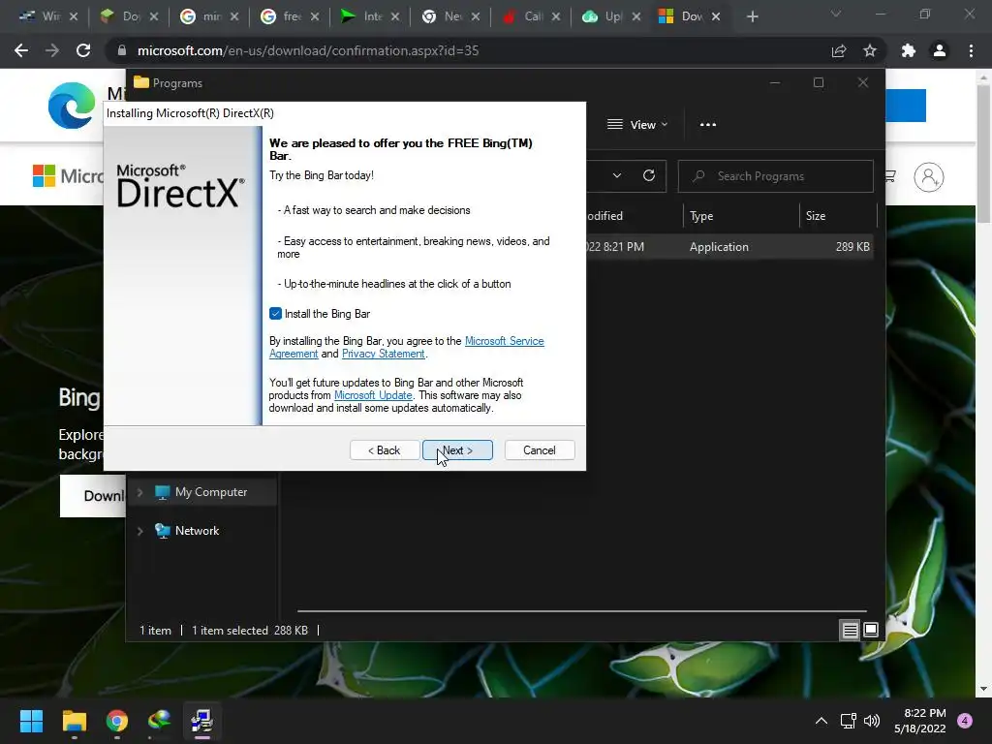The image size is (992, 744).
Task: Click DirectX installer taskbar icon
Action: [202, 721]
